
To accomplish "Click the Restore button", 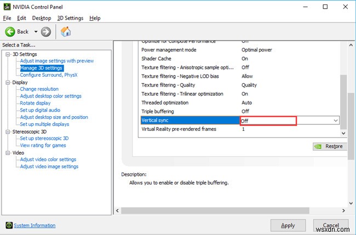I will click(x=329, y=146).
